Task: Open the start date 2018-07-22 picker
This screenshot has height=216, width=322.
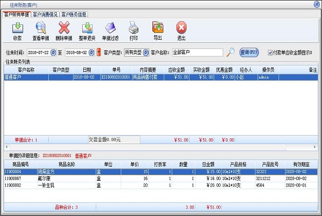Action: [53, 53]
